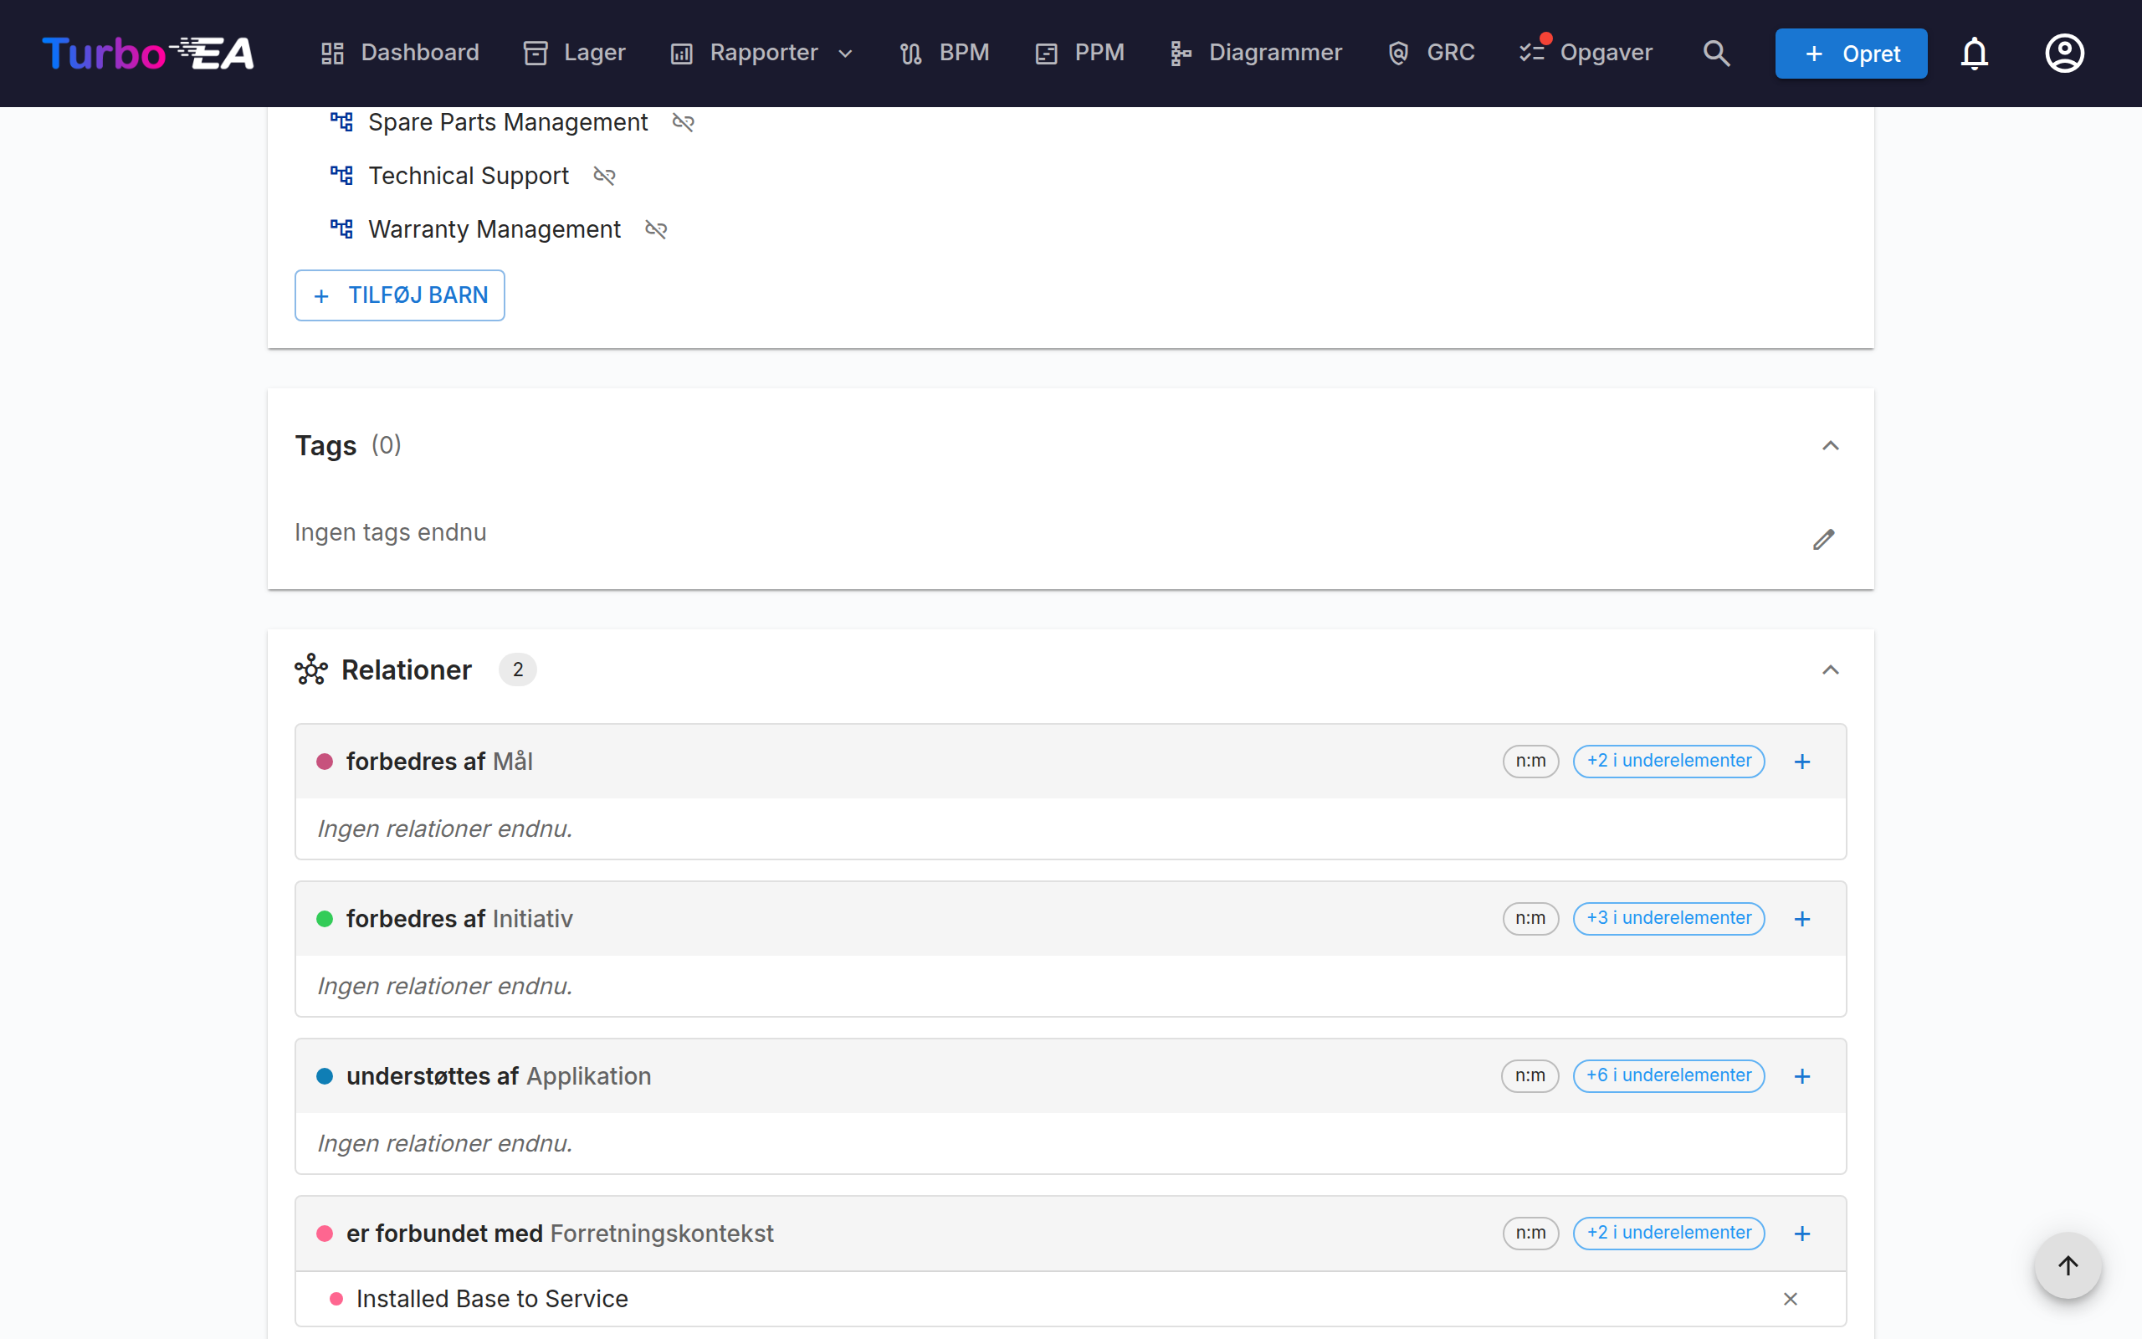Open Spare Parts Management link
Image resolution: width=2142 pixels, height=1339 pixels.
[508, 122]
